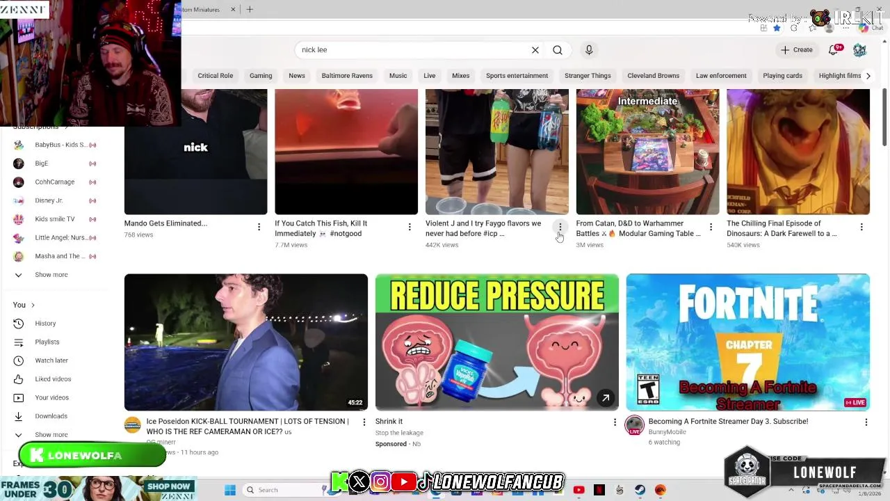Image resolution: width=890 pixels, height=501 pixels.
Task: Select the 'Critical Role' filter chip
Action: (x=216, y=76)
